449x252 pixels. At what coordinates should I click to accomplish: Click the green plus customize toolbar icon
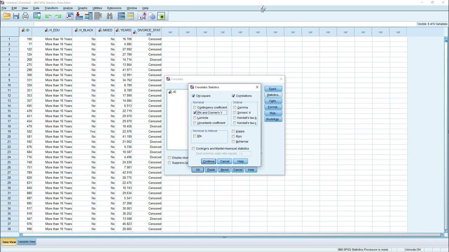[161, 16]
